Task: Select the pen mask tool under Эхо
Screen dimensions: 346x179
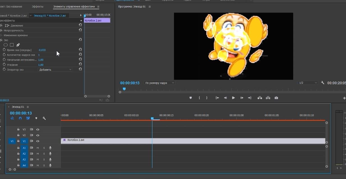Action: [x=18, y=45]
